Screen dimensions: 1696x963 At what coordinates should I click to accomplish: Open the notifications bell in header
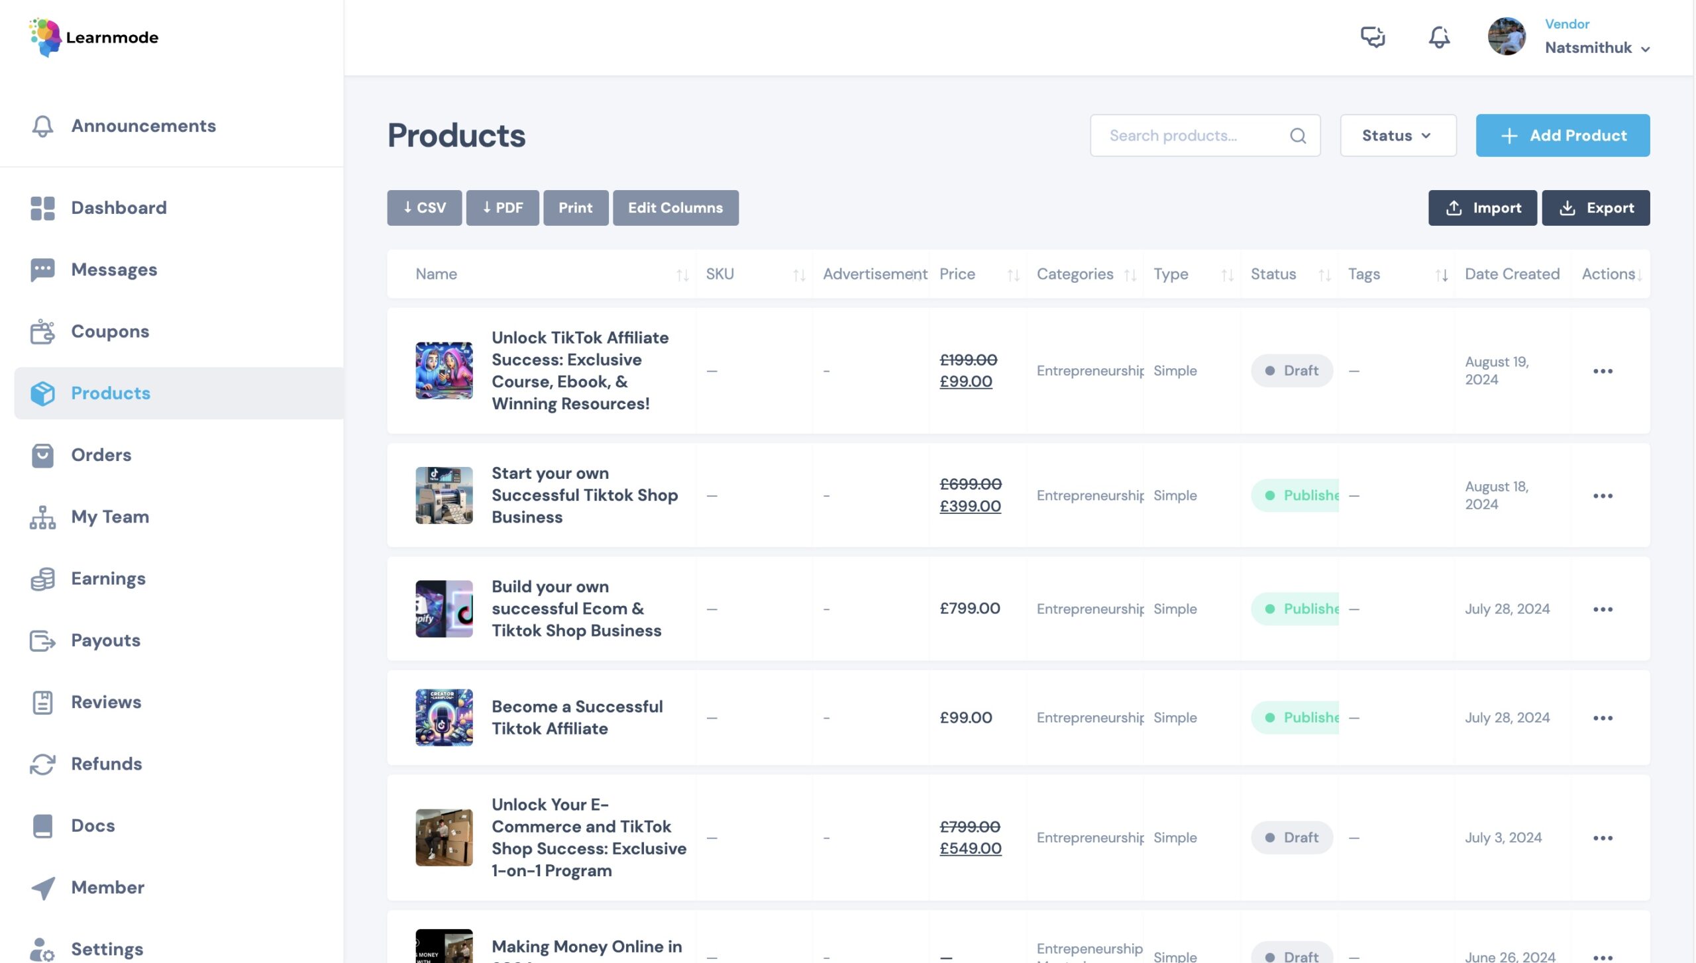pyautogui.click(x=1439, y=36)
